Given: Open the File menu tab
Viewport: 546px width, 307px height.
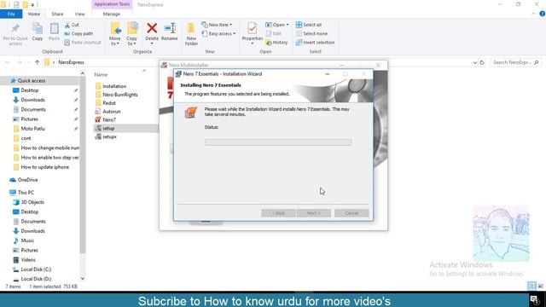Looking at the screenshot, I should coord(11,14).
